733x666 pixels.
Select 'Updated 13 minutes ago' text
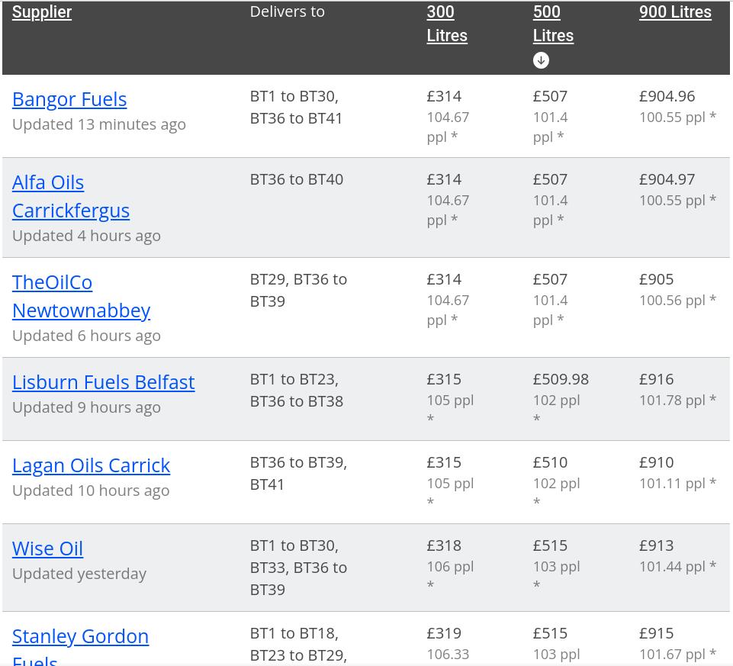pos(99,125)
